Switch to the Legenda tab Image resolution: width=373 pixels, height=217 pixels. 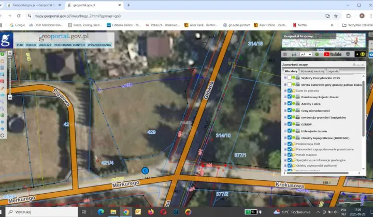[x=333, y=71]
